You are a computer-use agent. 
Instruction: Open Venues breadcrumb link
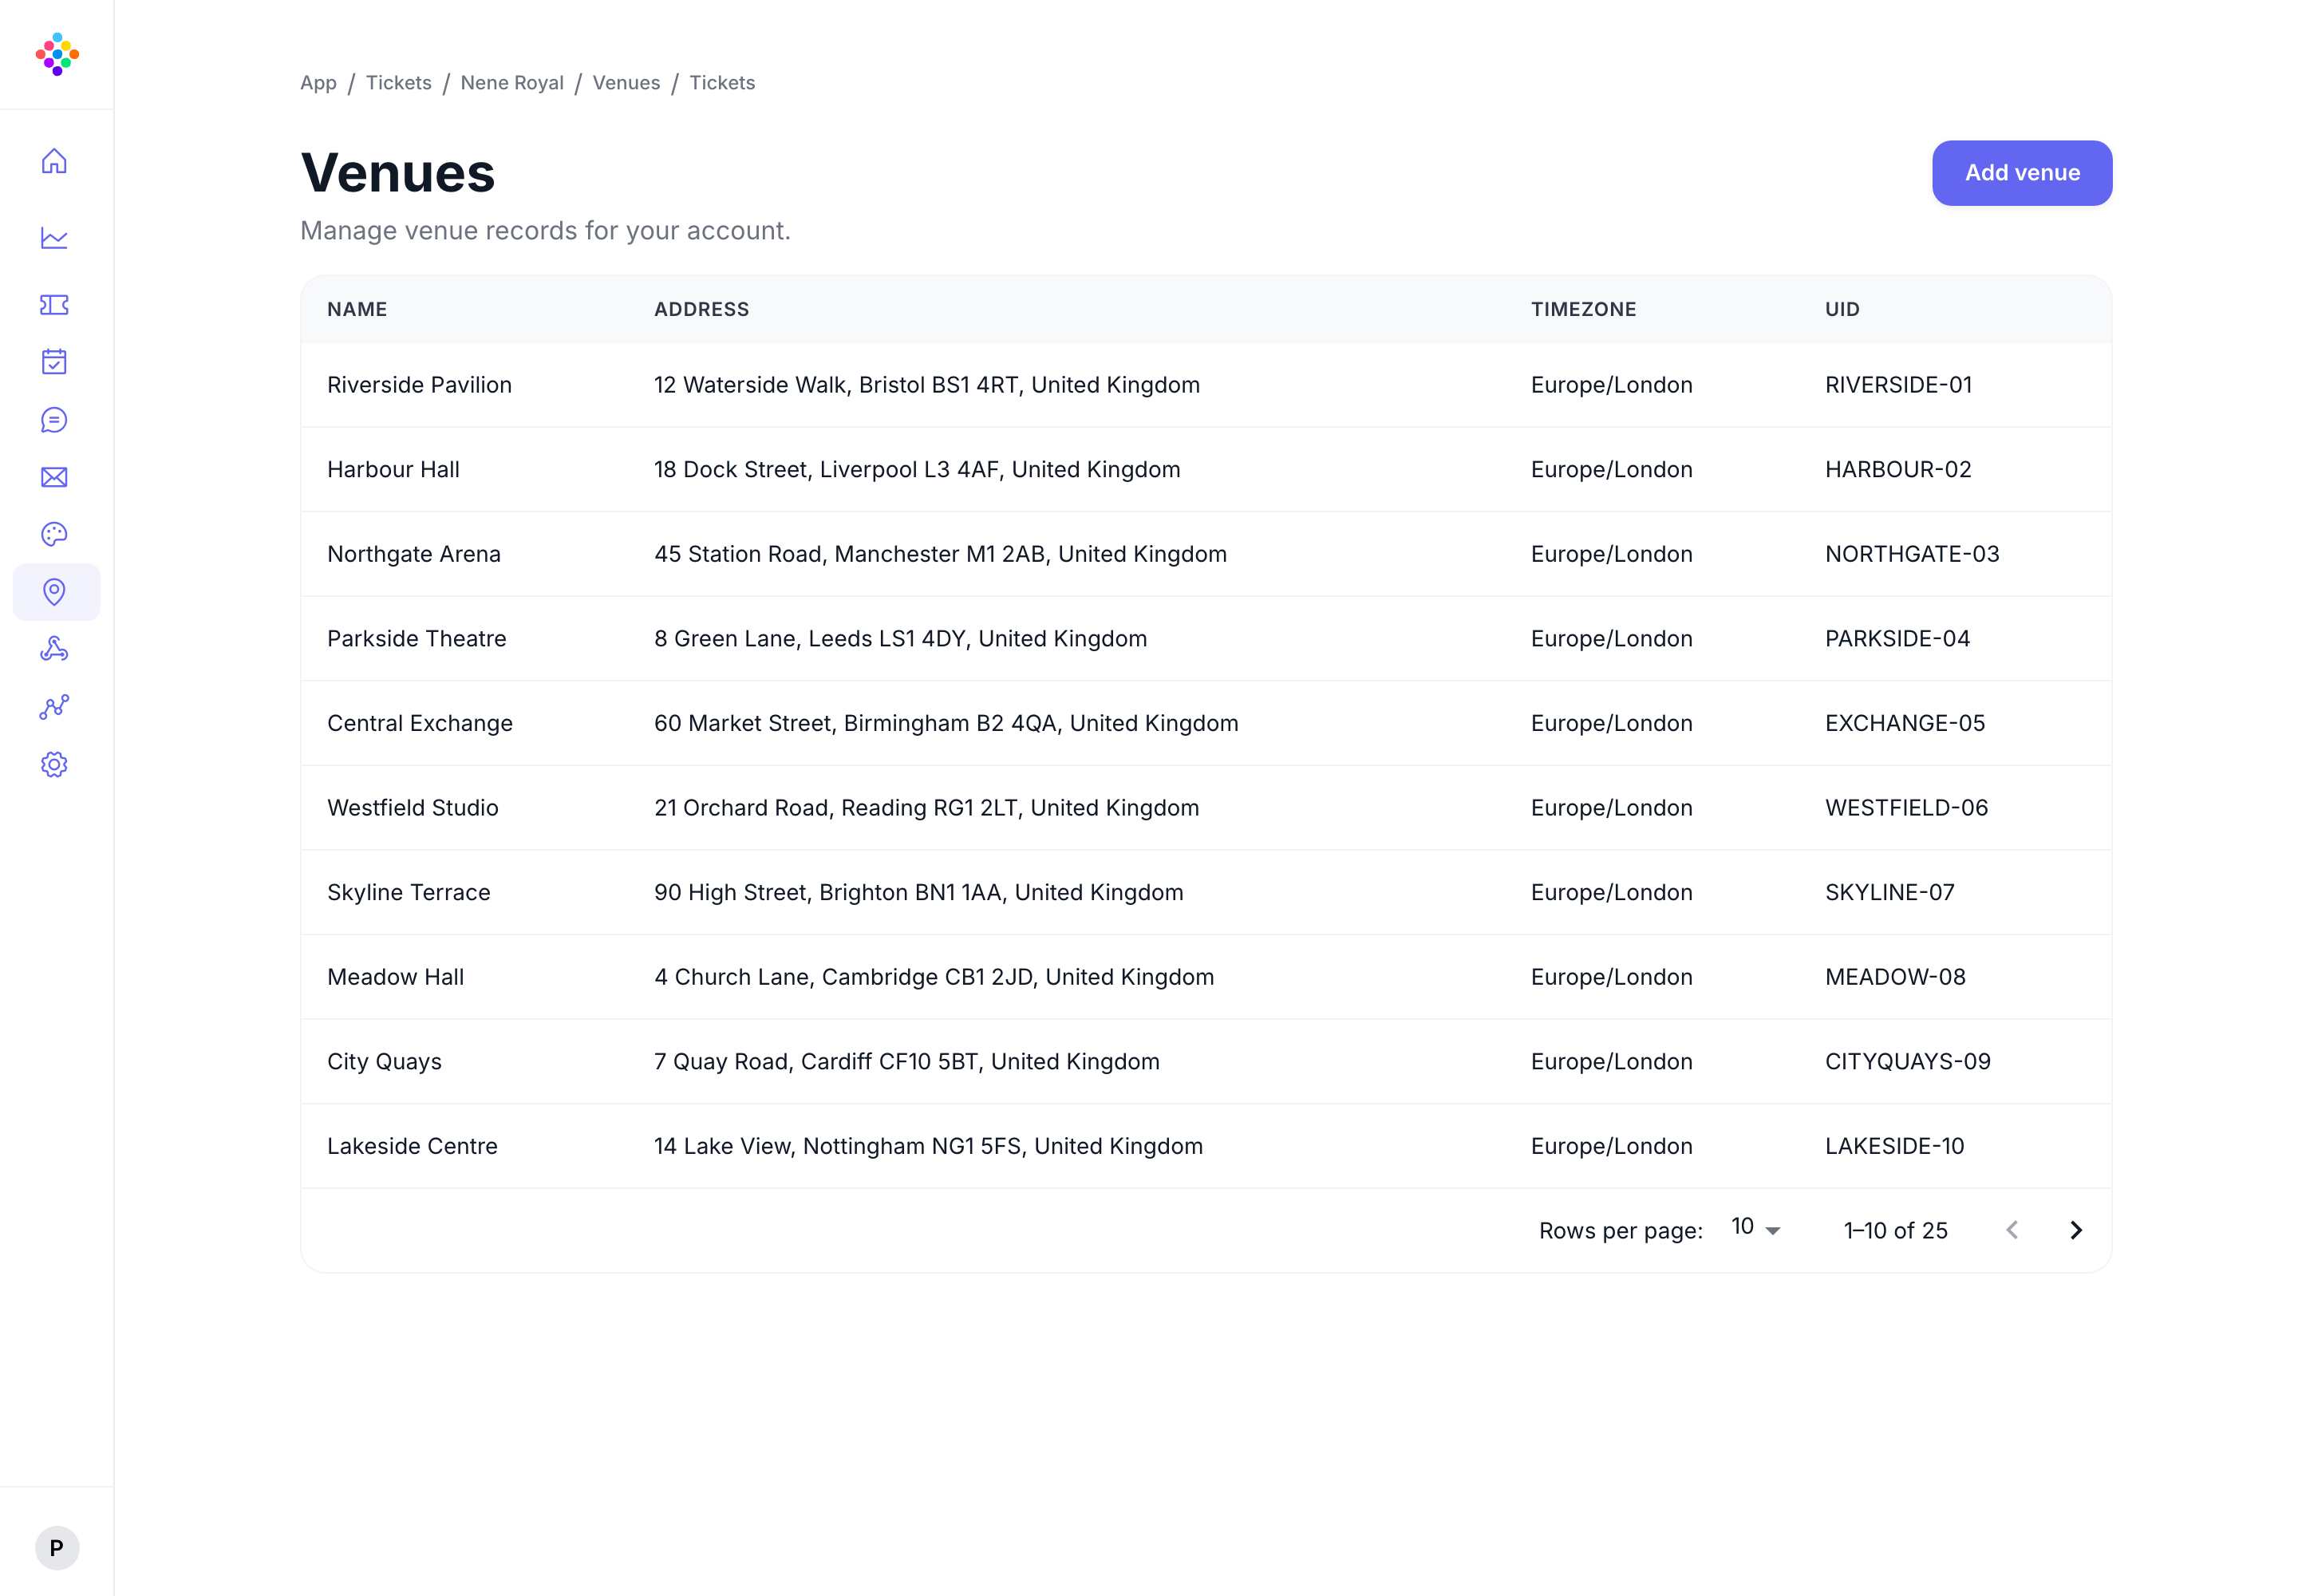[x=626, y=83]
